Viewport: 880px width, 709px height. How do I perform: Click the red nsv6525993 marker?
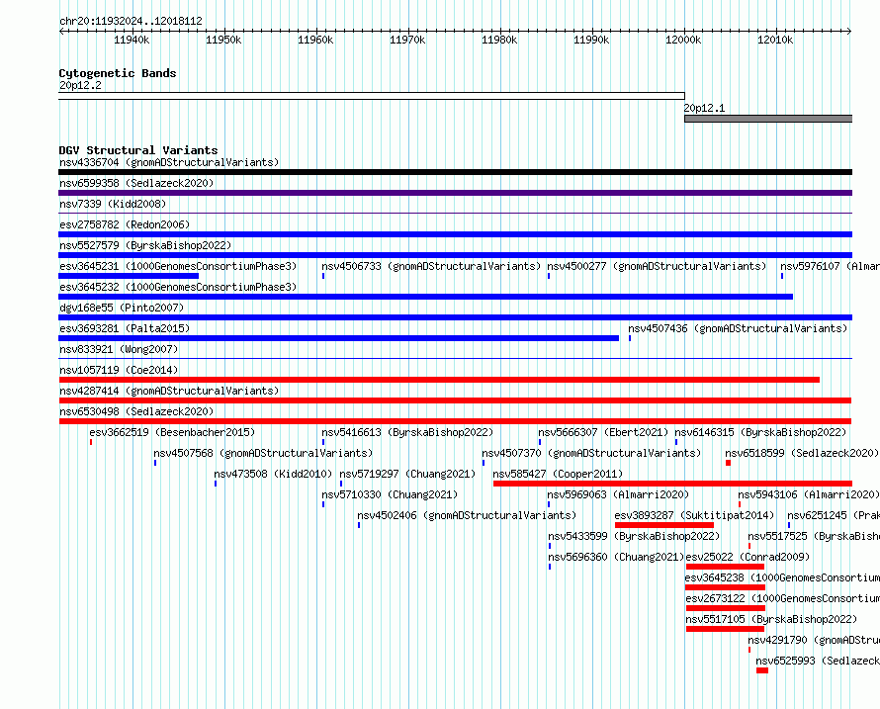762,670
